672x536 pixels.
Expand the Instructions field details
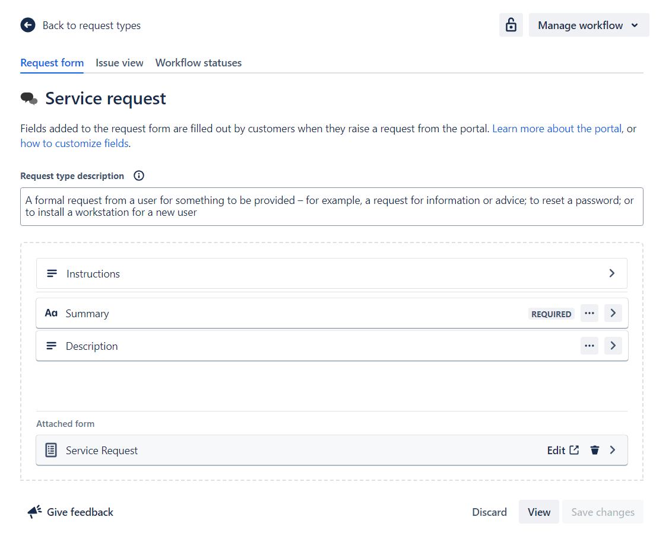coord(611,273)
